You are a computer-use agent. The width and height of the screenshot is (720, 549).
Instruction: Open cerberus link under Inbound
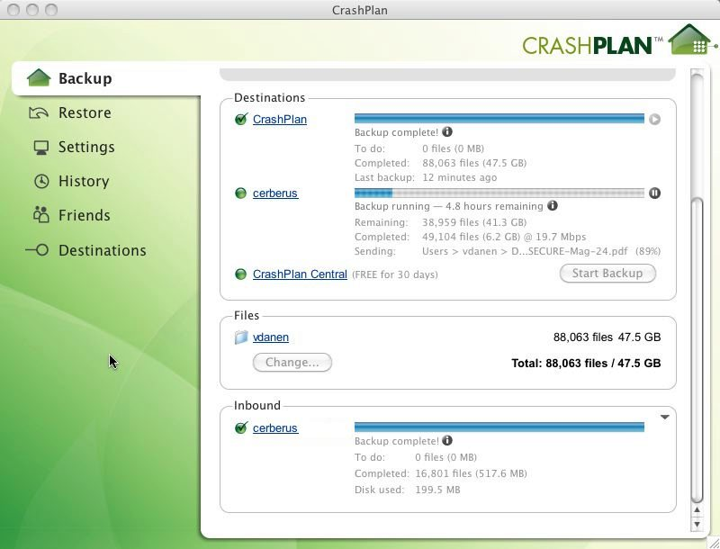tap(275, 427)
